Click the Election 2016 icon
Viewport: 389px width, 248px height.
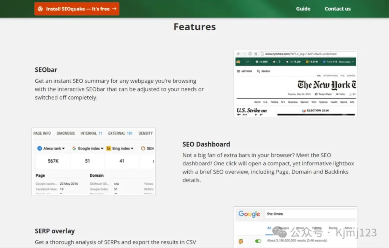pyautogui.click(x=304, y=110)
